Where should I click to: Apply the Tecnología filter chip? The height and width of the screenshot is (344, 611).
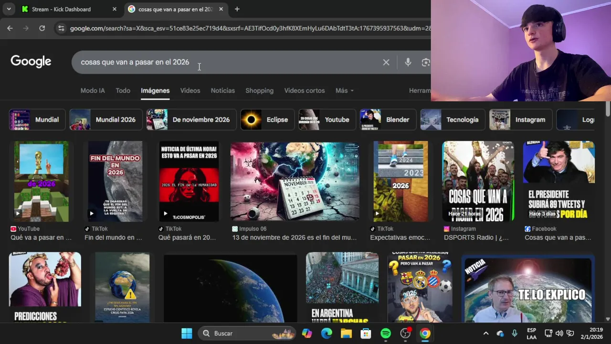[x=452, y=119]
